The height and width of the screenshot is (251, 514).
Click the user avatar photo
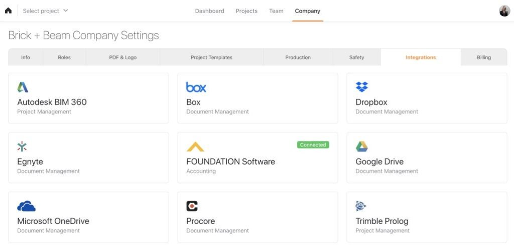(x=504, y=11)
